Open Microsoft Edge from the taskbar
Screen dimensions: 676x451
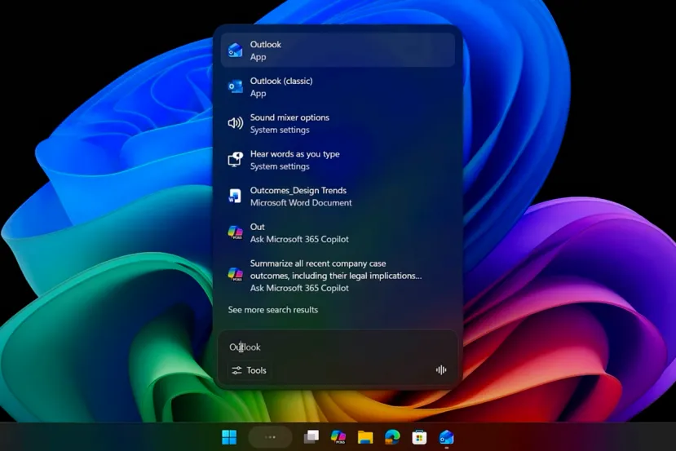pos(392,437)
